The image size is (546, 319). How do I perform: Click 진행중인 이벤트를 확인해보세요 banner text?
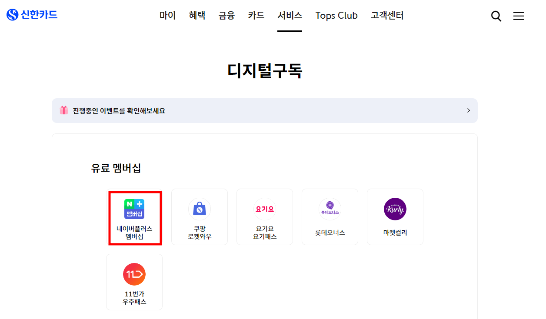tap(119, 111)
